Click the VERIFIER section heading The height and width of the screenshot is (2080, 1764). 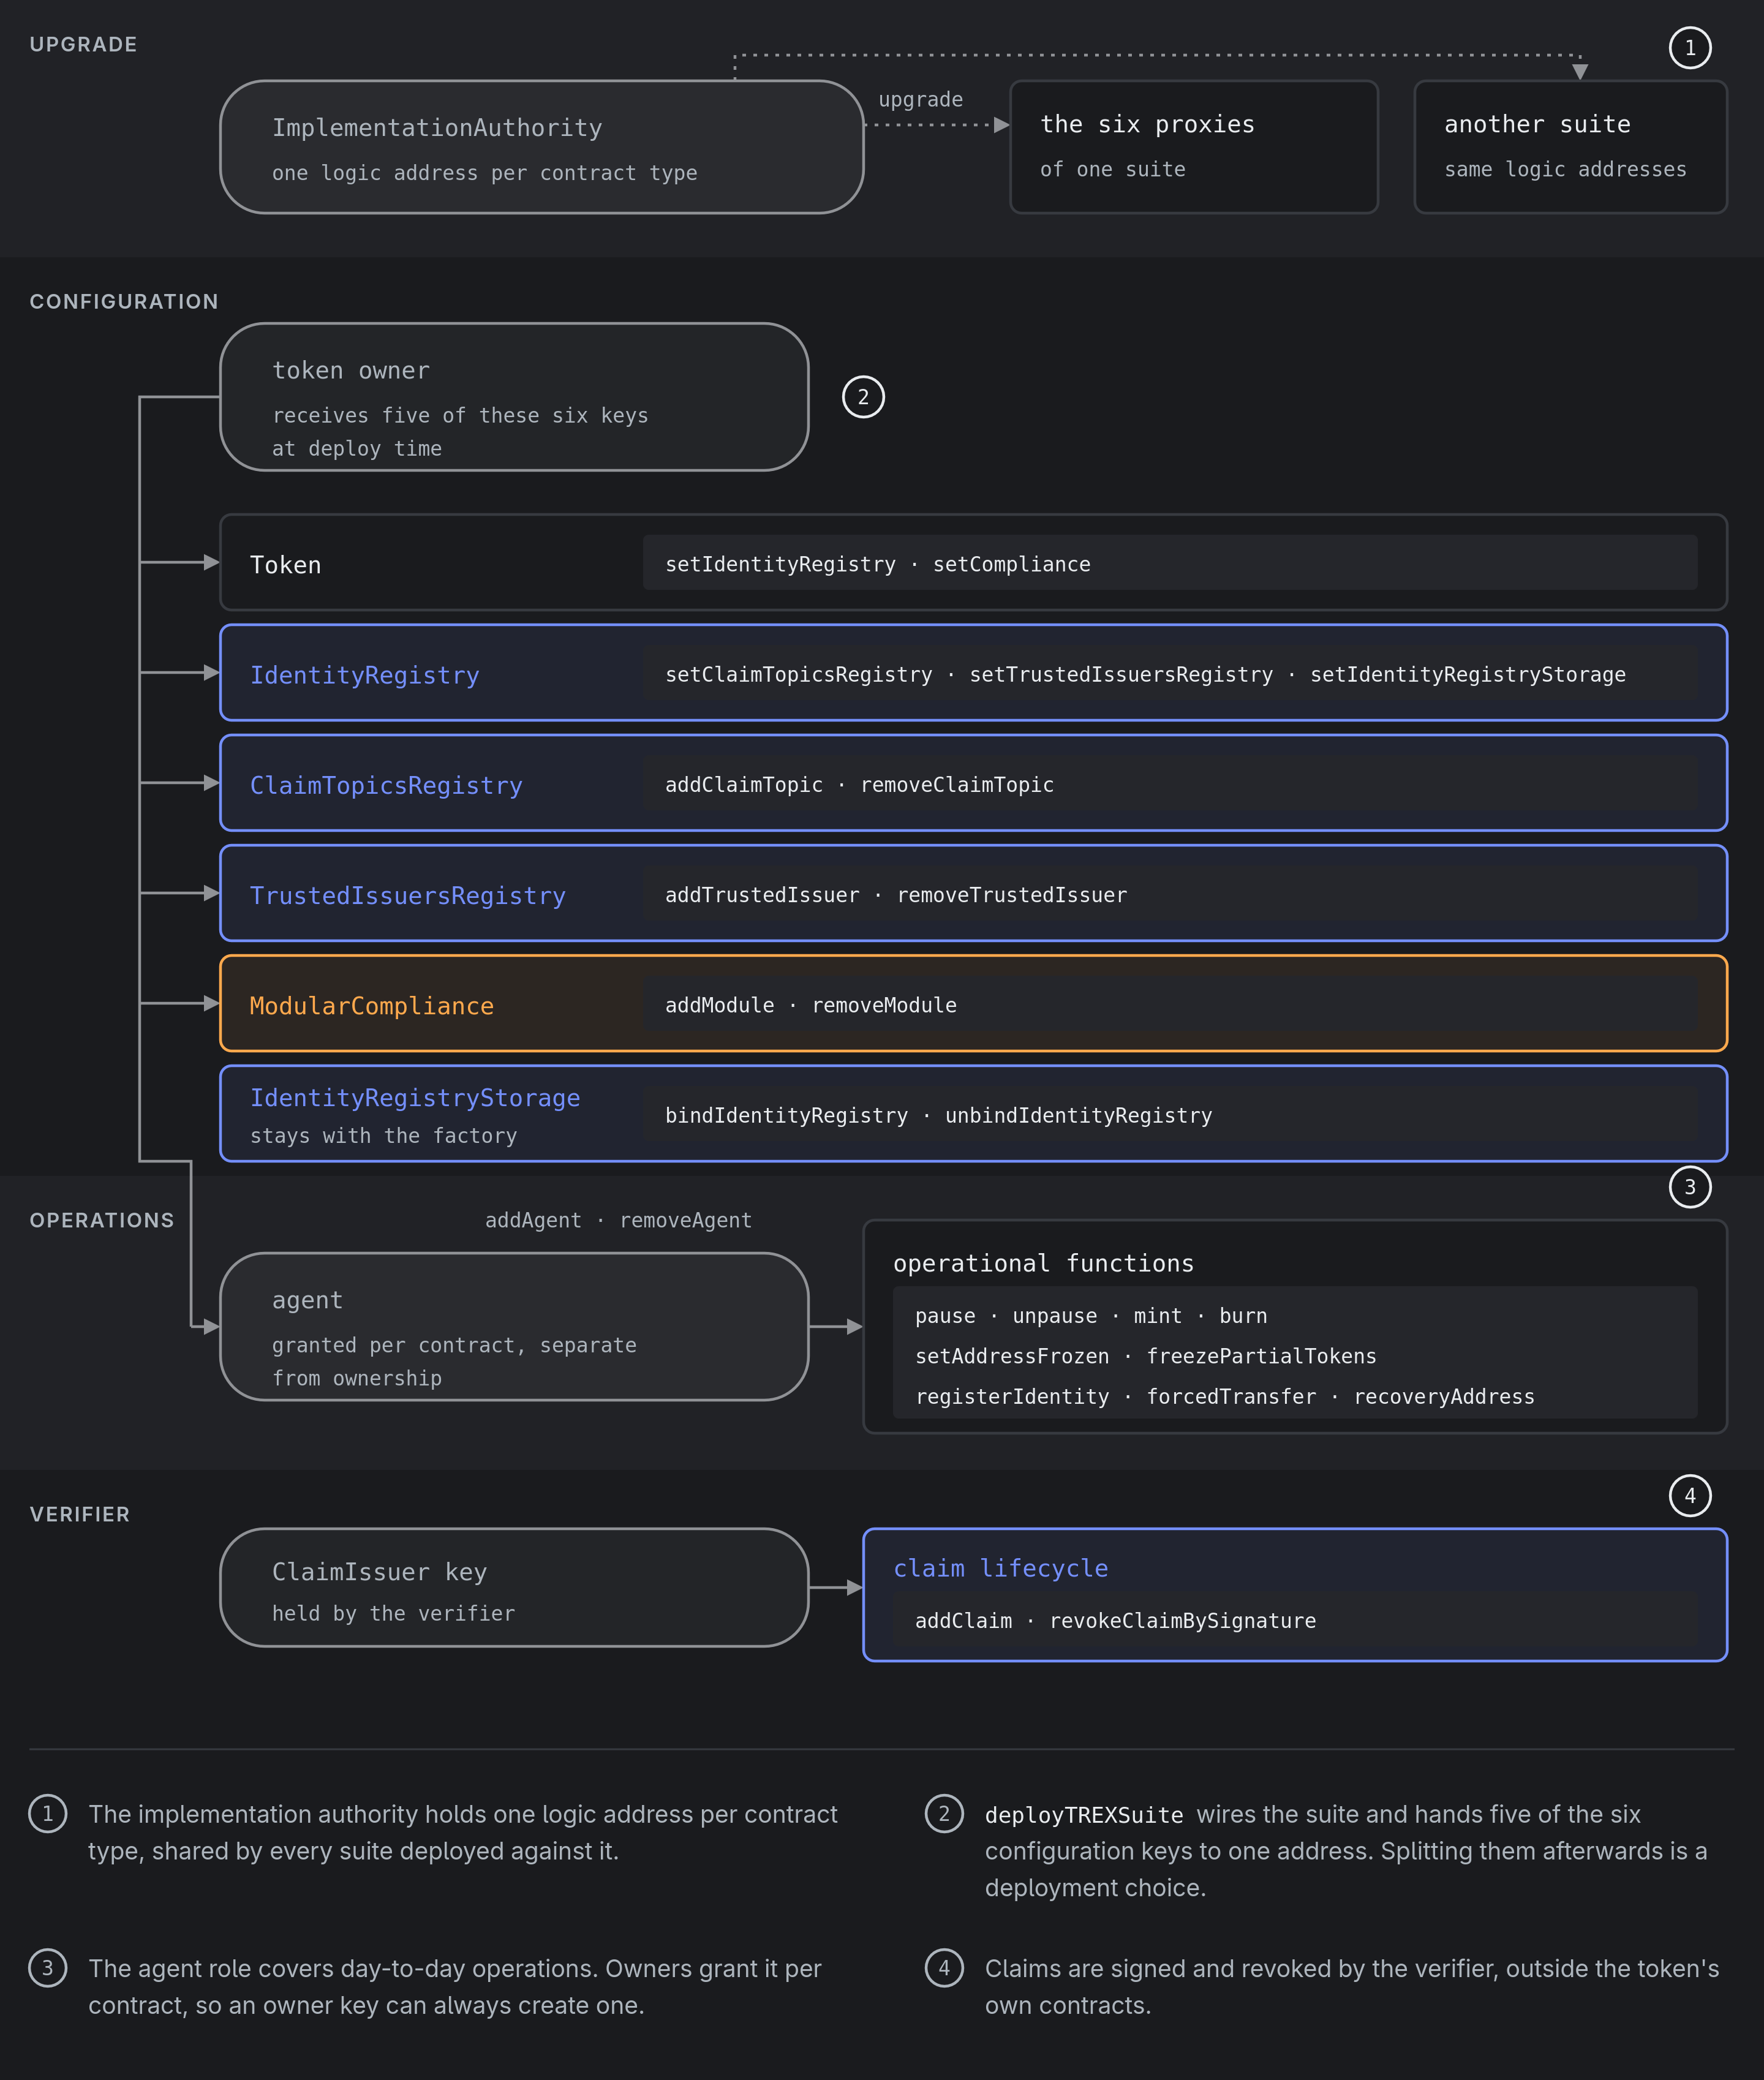80,1514
